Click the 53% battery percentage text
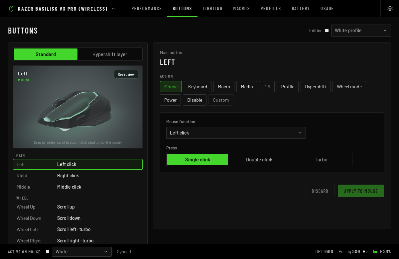399x259 pixels. tap(387, 252)
